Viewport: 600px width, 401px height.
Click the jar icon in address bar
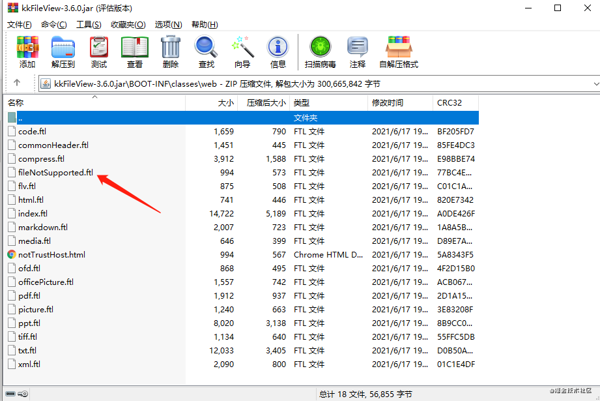tap(46, 83)
